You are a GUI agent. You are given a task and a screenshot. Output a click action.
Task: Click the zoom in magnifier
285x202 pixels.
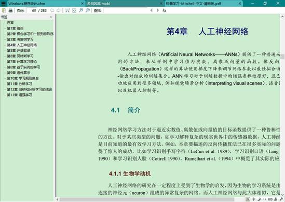(88, 10)
